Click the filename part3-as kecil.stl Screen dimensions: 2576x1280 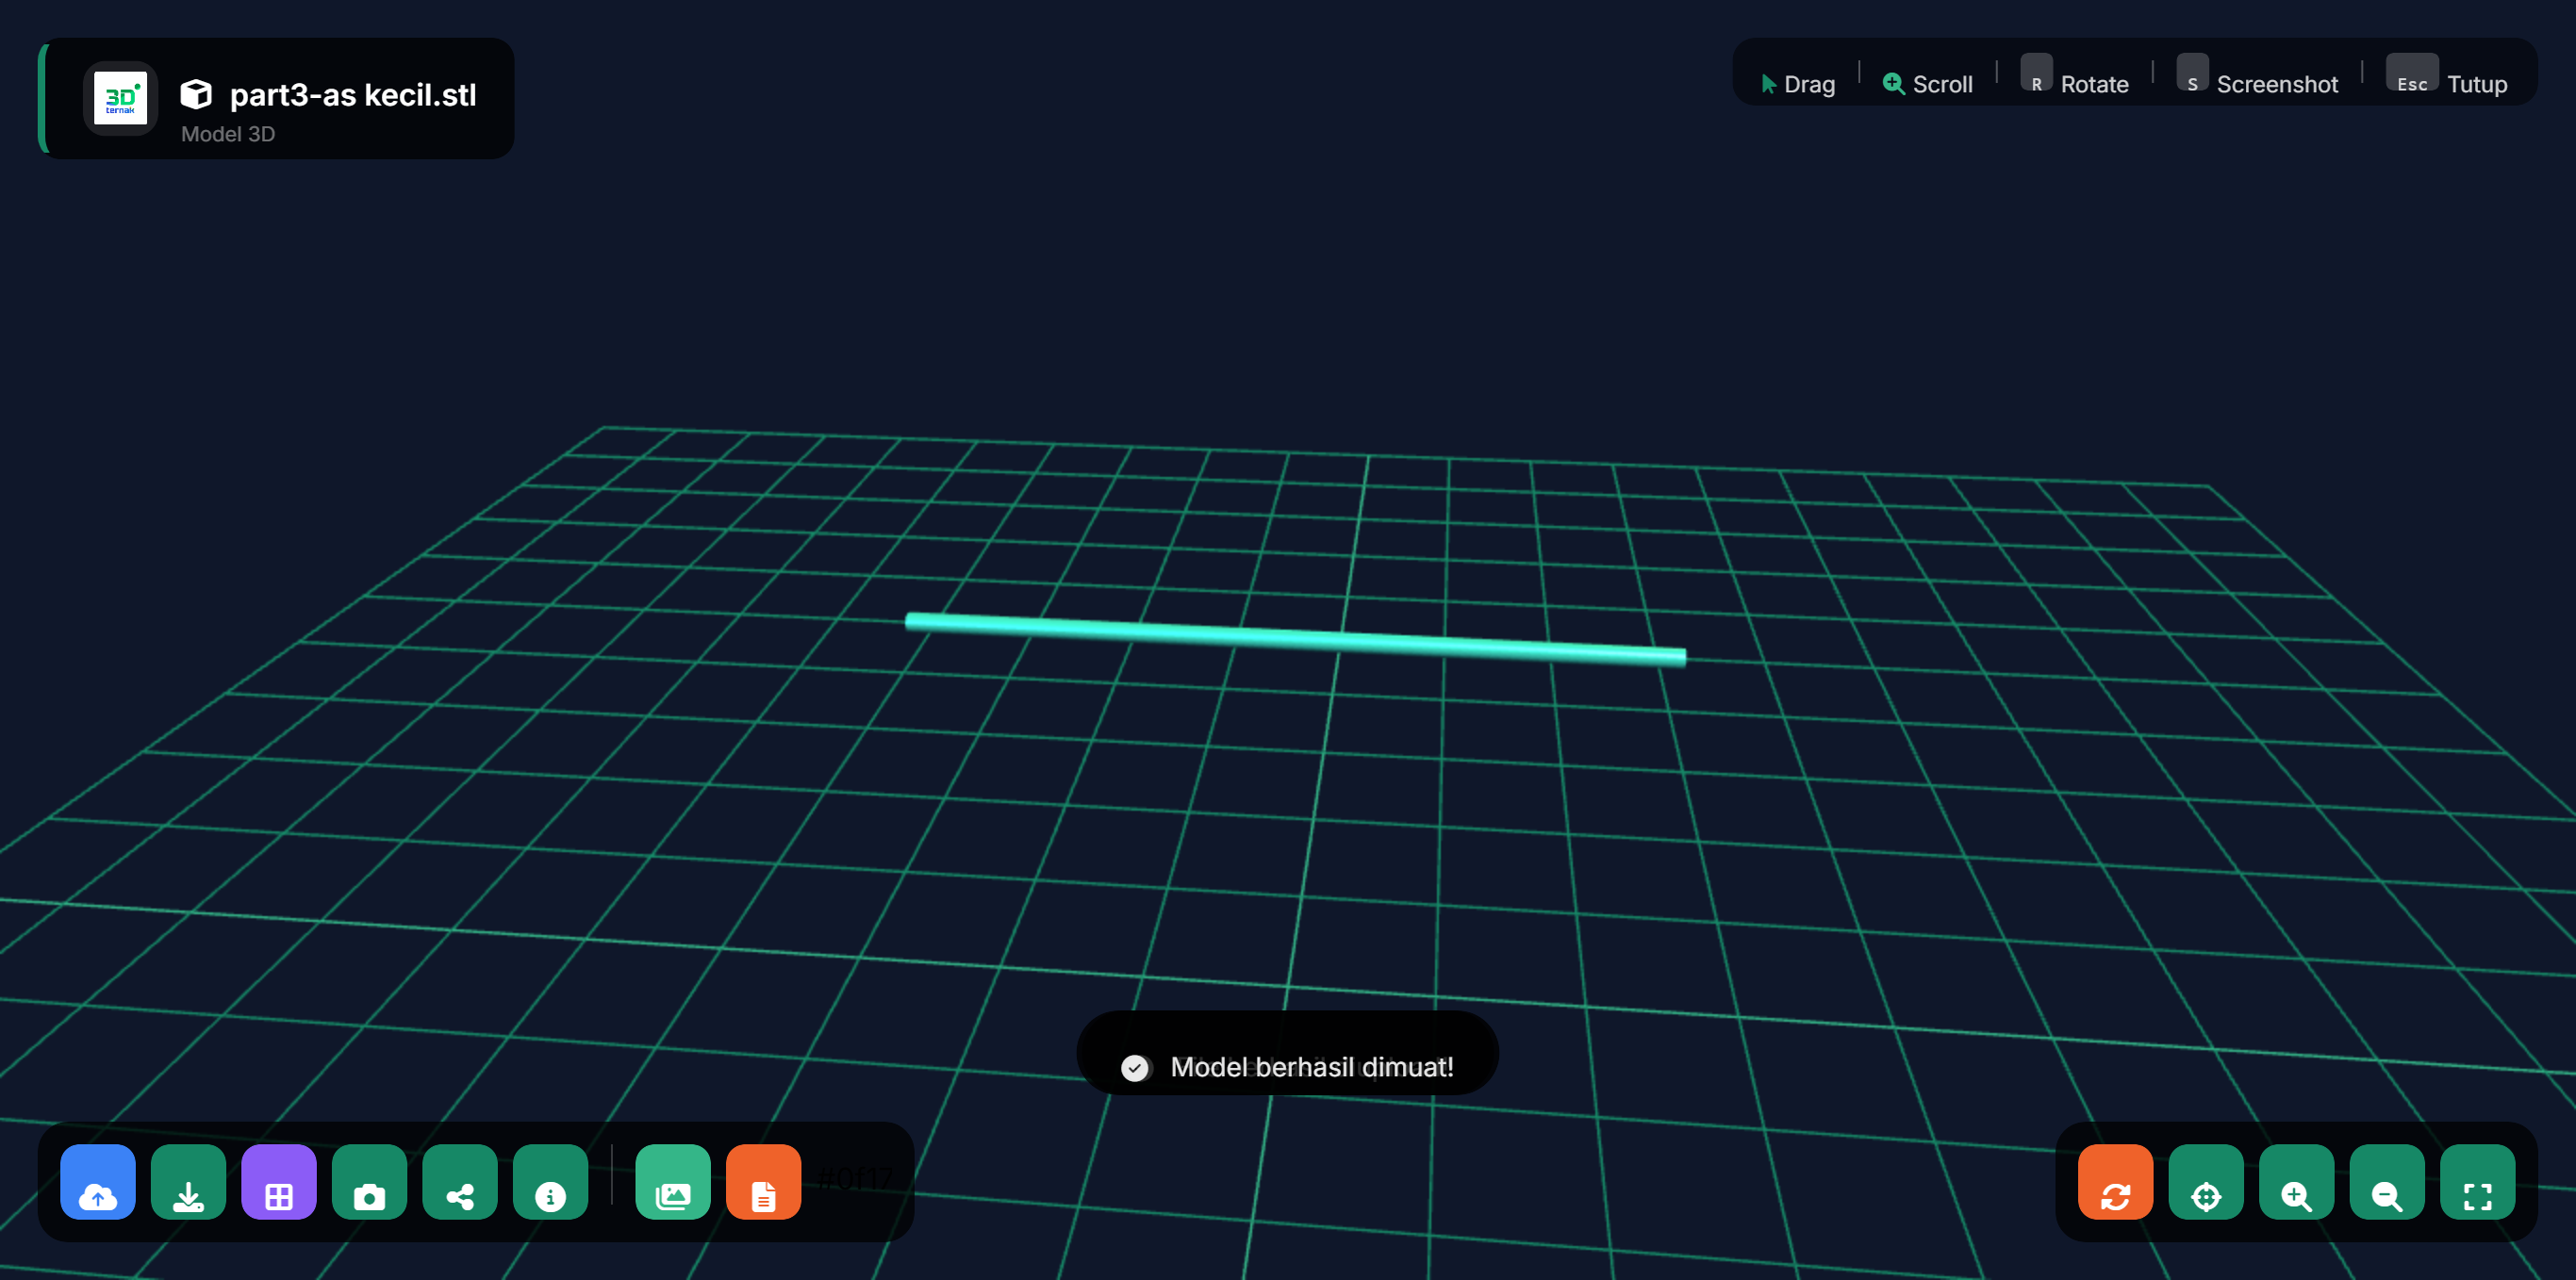[x=353, y=95]
